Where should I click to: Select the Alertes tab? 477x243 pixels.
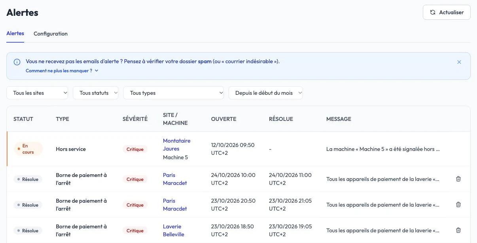click(15, 34)
